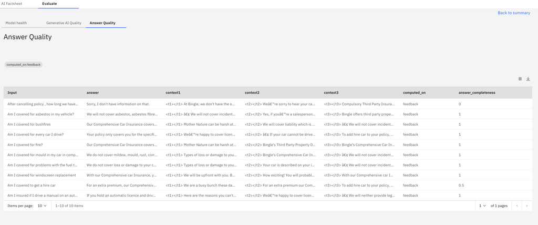
Task: Click context2 cell 'Bingle's Third Party Property D'
Action: (280, 145)
